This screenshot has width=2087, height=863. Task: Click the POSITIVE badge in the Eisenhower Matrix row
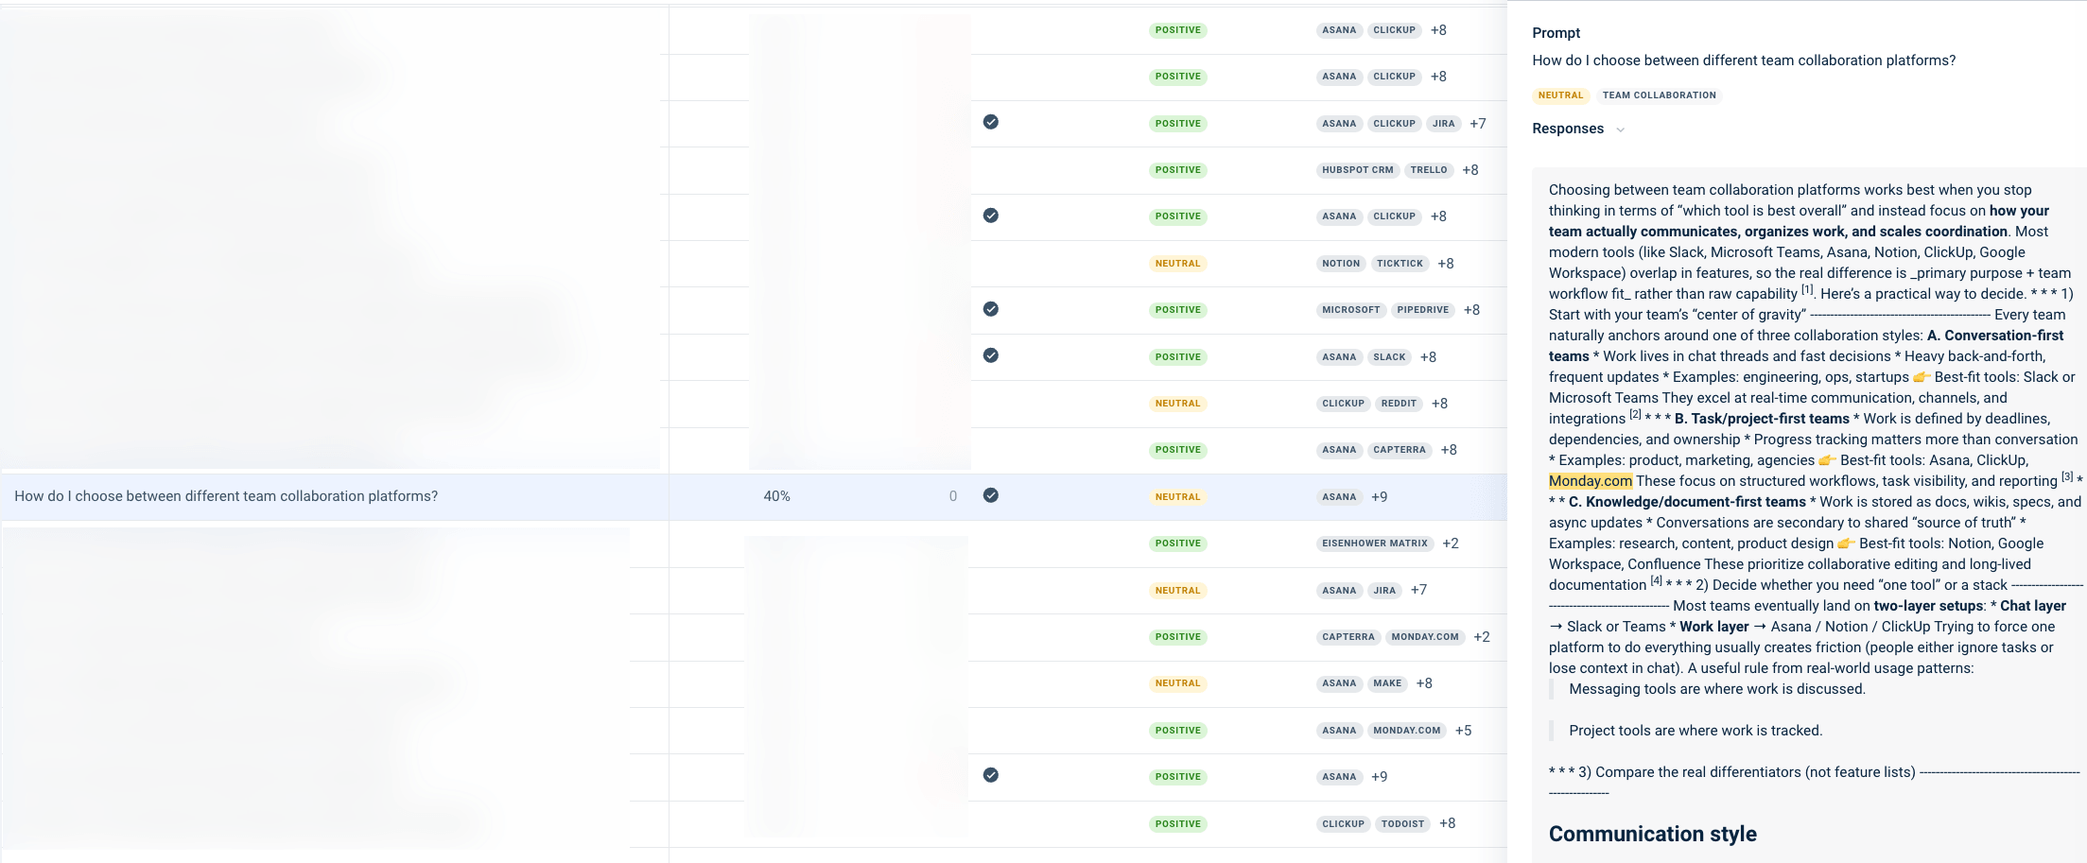pos(1177,544)
